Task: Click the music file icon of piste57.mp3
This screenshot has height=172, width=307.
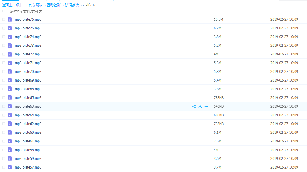Action: pyautogui.click(x=10, y=167)
